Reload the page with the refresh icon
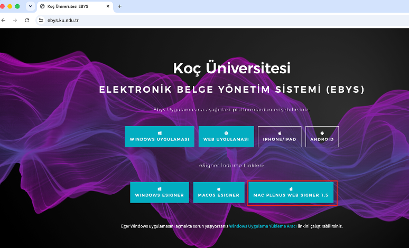Viewport: 409px width, 248px height. click(27, 21)
